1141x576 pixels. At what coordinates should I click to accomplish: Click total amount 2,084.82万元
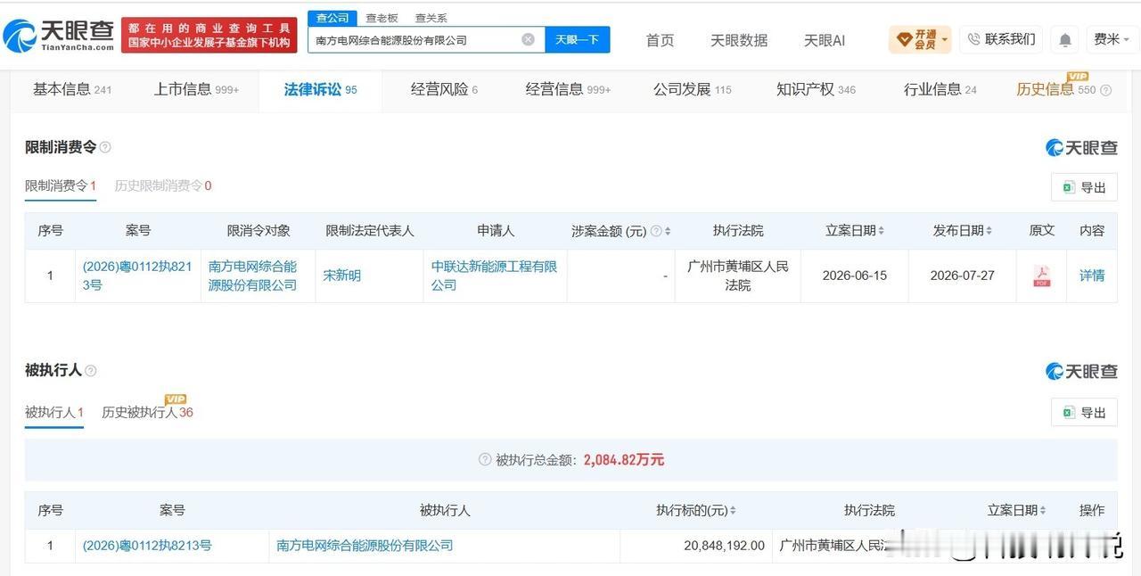[624, 460]
